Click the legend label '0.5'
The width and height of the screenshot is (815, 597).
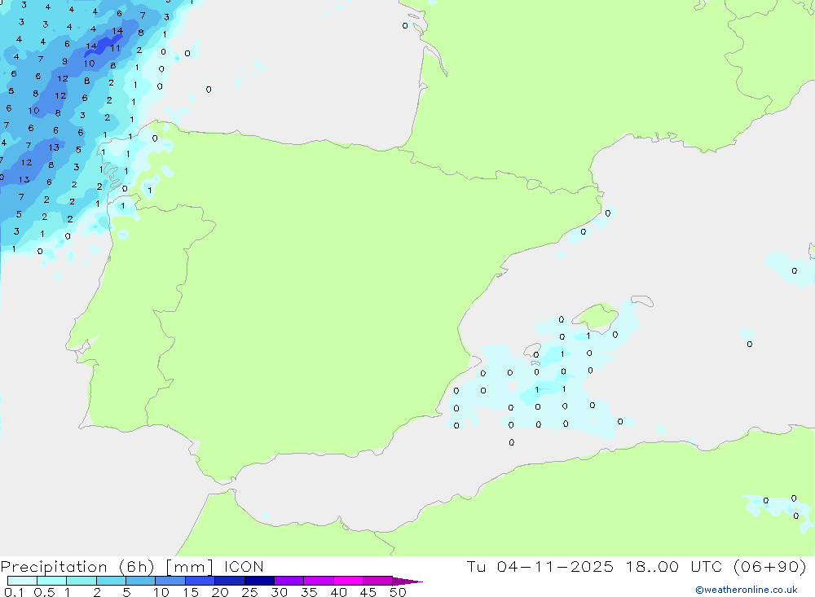point(44,592)
